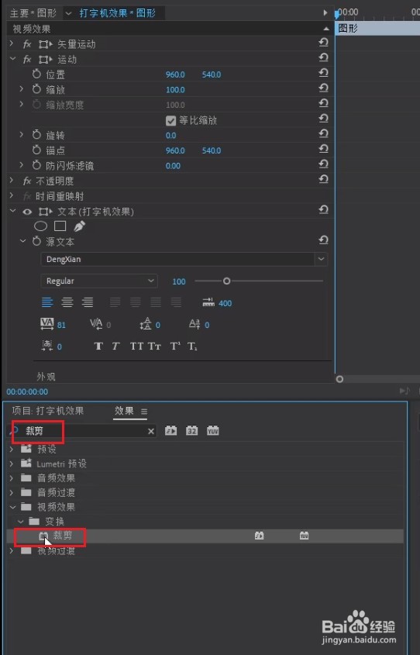Align text left
The image size is (420, 655).
[x=47, y=302]
